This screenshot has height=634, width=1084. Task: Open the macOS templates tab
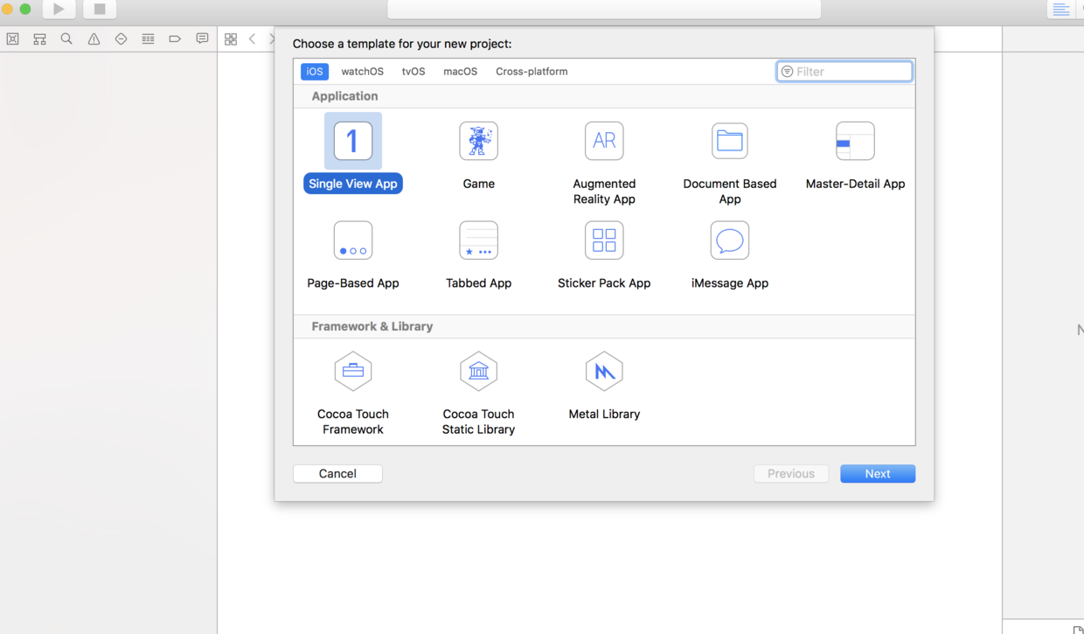[x=460, y=72]
